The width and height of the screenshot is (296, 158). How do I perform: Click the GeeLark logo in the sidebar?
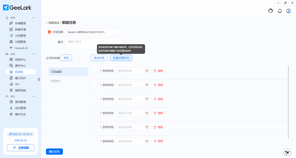click(x=17, y=8)
